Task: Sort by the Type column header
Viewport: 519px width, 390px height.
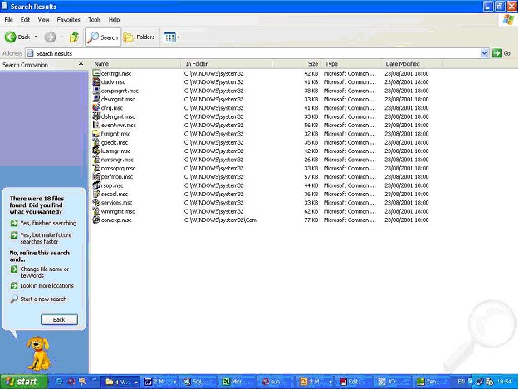Action: (351, 64)
